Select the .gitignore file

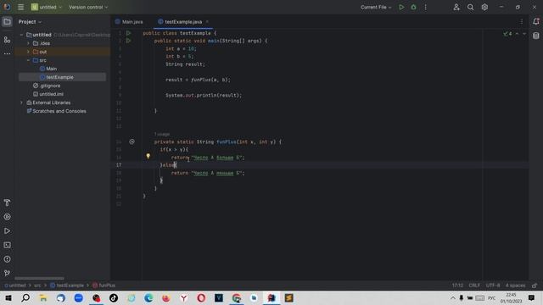point(47,86)
